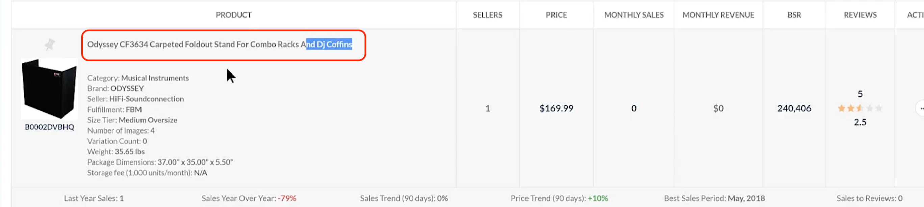Sort by the MONTHLY SALES column header
The width and height of the screenshot is (924, 207).
coord(634,15)
